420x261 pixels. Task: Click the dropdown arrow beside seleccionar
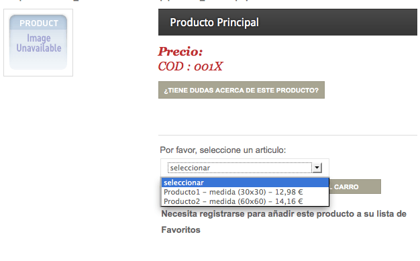coord(317,168)
